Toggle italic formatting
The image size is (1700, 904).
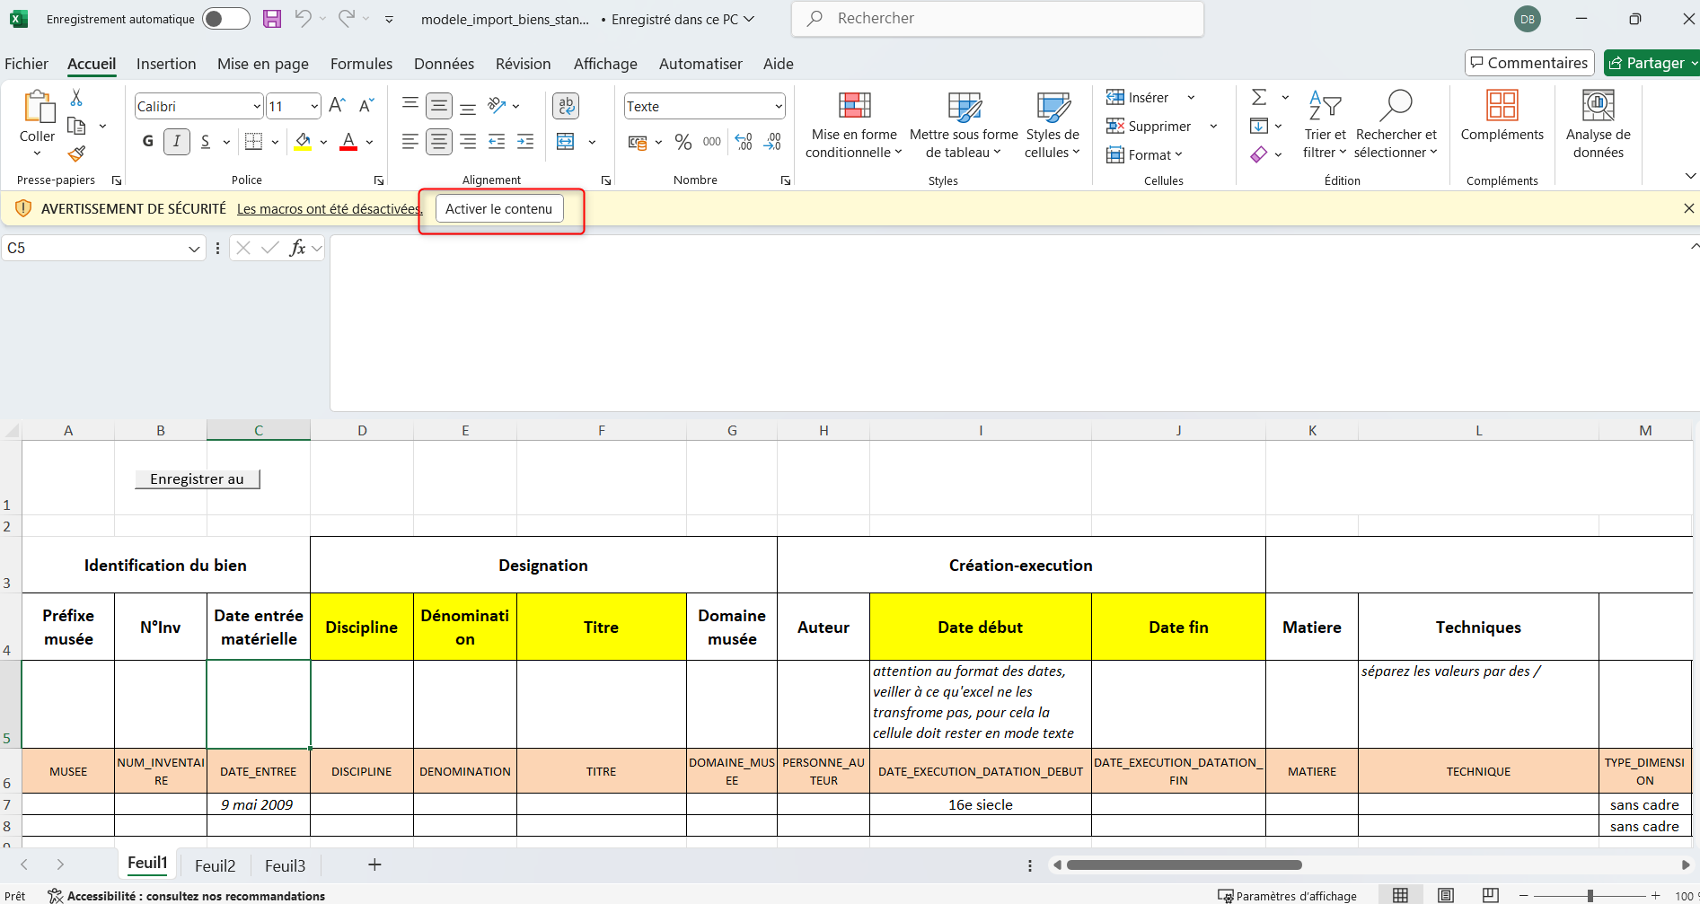(177, 142)
